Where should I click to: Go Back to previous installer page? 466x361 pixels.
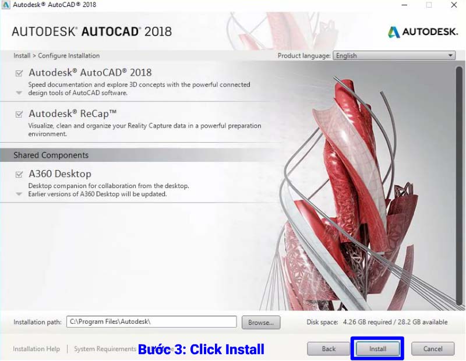pos(329,349)
